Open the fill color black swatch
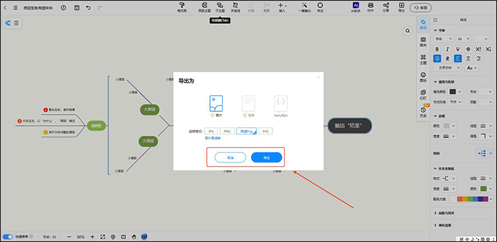497x242 pixels. click(453, 91)
